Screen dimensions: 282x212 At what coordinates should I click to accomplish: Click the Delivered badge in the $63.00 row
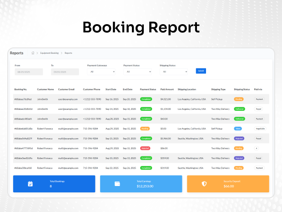point(239,119)
